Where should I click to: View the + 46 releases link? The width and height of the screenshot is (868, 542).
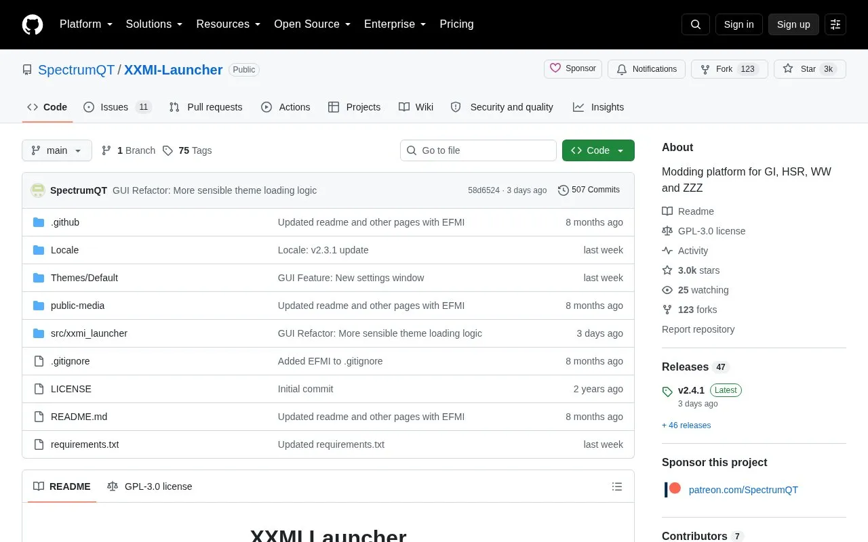click(x=686, y=425)
